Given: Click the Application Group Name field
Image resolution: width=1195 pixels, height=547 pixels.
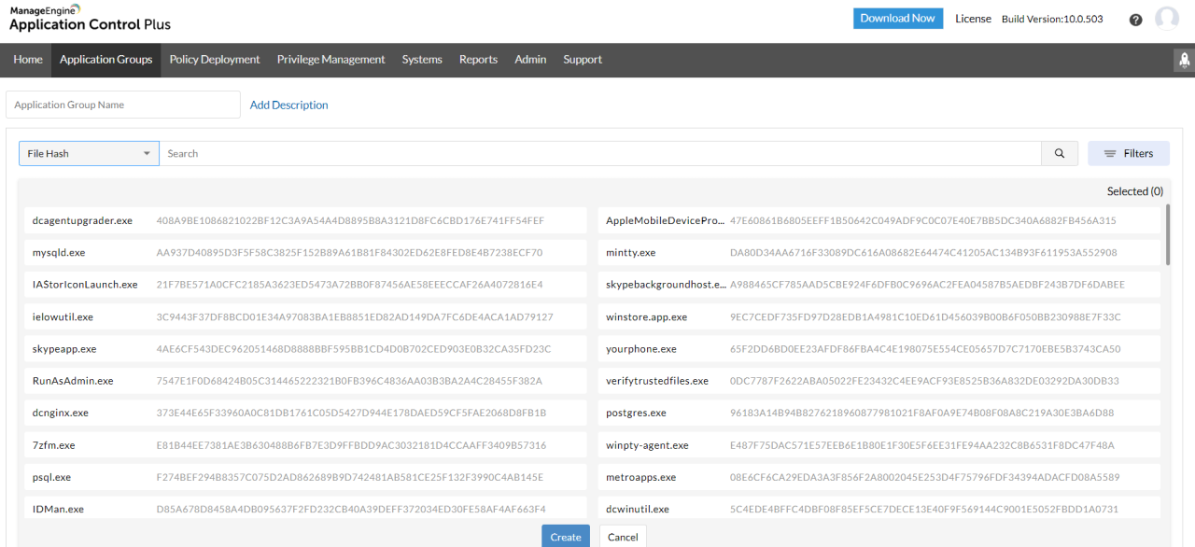Looking at the screenshot, I should 123,105.
